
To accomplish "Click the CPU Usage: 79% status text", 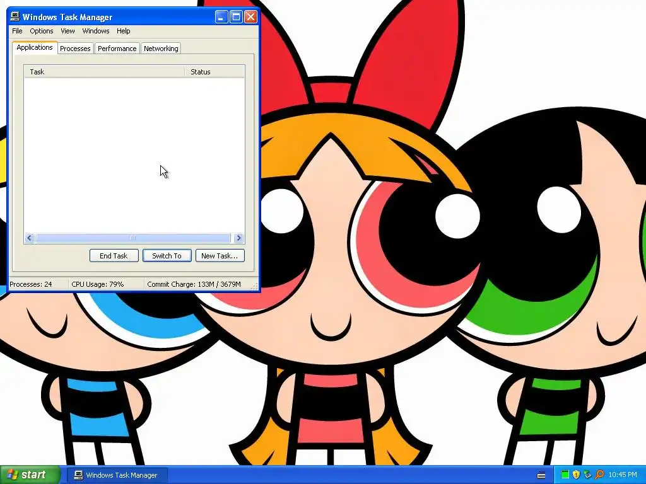I will pyautogui.click(x=98, y=284).
